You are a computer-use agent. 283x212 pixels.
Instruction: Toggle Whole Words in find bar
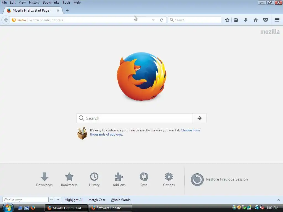pos(120,200)
